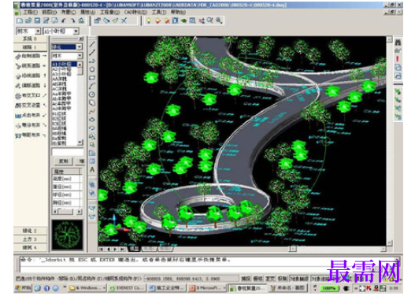Expand the 道路 1 section
The image size is (415, 296).
point(30,47)
